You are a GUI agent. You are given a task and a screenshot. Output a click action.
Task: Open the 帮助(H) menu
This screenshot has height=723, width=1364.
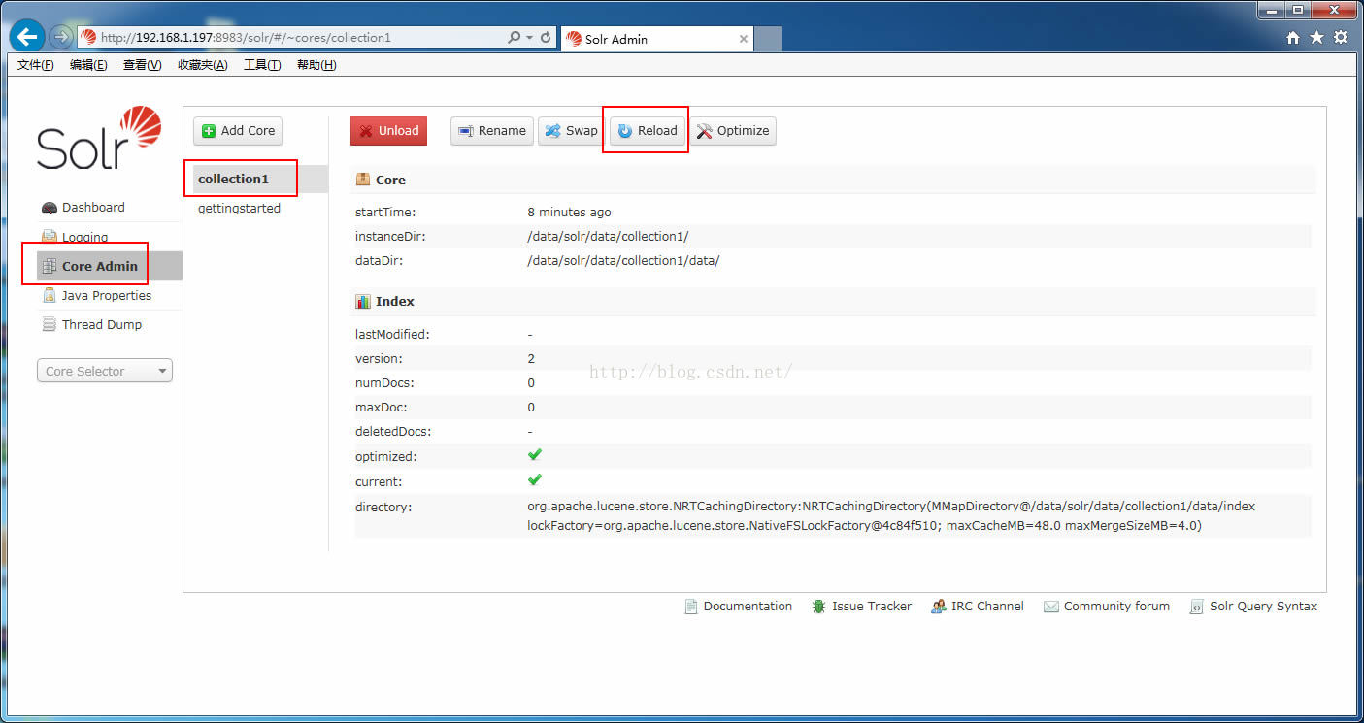point(316,65)
